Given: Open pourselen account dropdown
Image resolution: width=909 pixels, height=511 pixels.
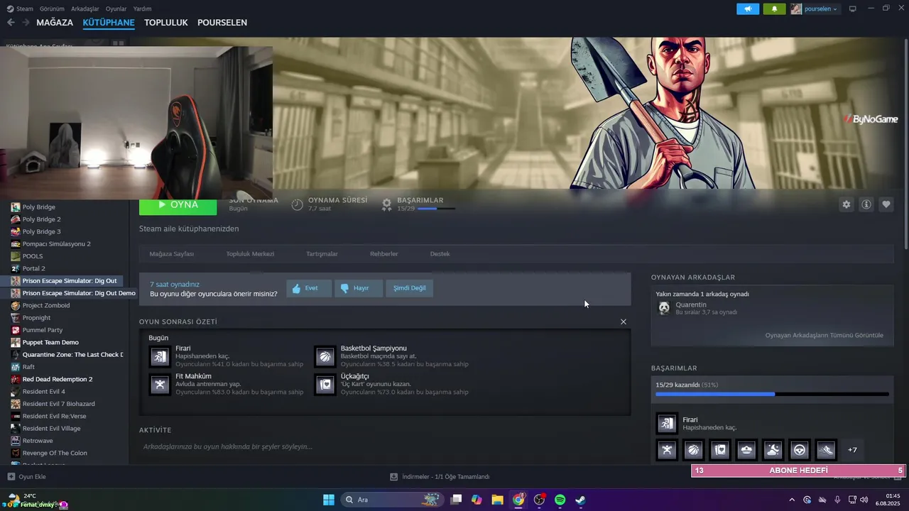Looking at the screenshot, I should (815, 9).
